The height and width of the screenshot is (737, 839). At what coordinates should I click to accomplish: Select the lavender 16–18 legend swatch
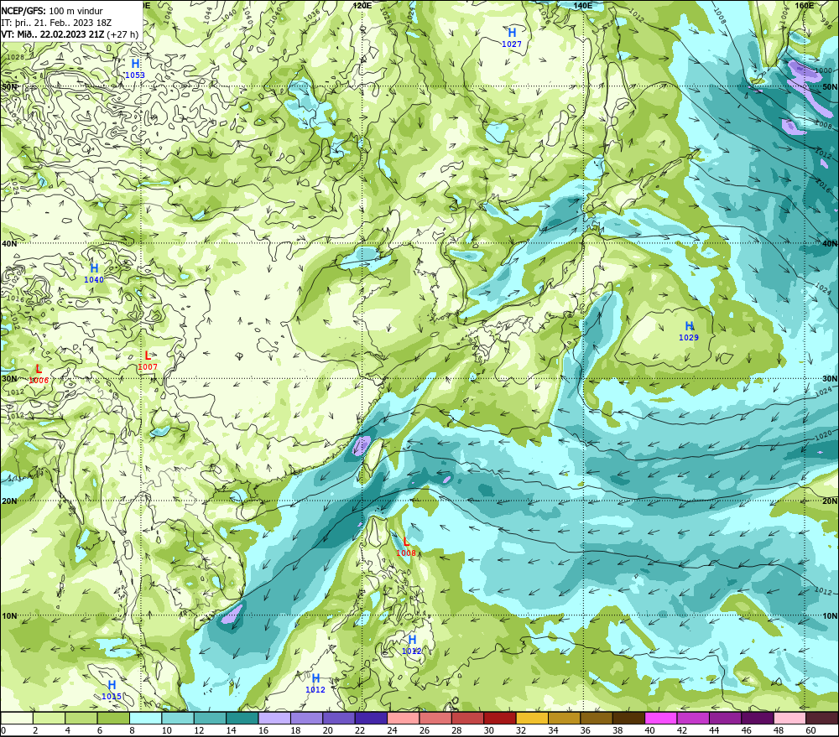click(x=274, y=719)
